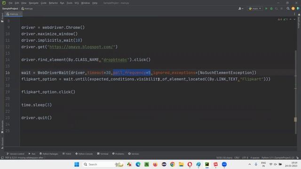Image resolution: width=301 pixels, height=169 pixels.
Task: Open Python Console tool window
Action: [84, 154]
